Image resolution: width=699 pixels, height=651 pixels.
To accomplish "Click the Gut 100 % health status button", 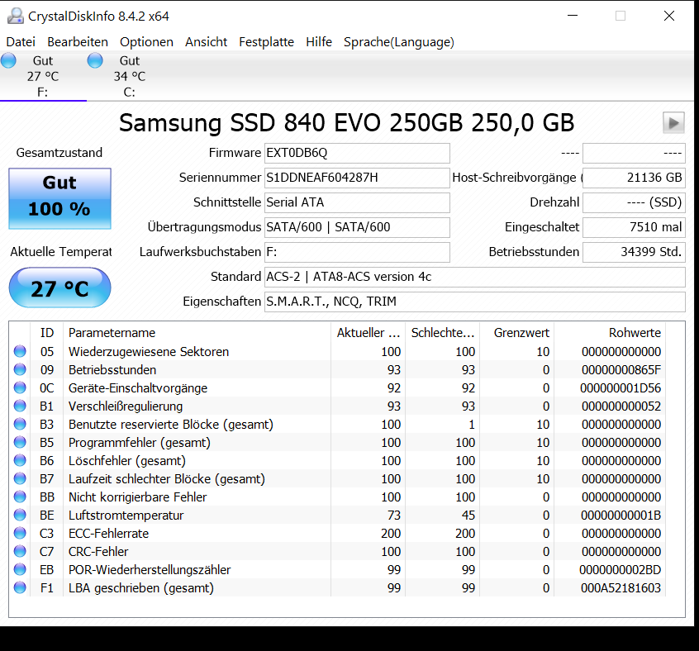I will click(x=59, y=198).
